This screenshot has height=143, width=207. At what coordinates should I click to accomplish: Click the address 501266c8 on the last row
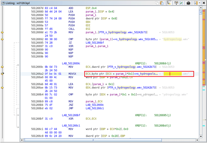pos(37,136)
